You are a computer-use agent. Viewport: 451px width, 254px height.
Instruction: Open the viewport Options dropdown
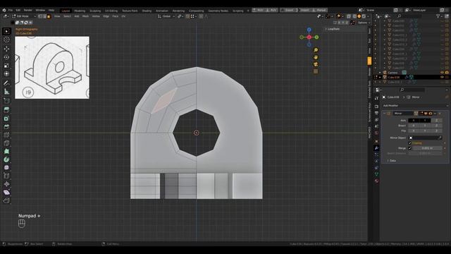pos(364,23)
